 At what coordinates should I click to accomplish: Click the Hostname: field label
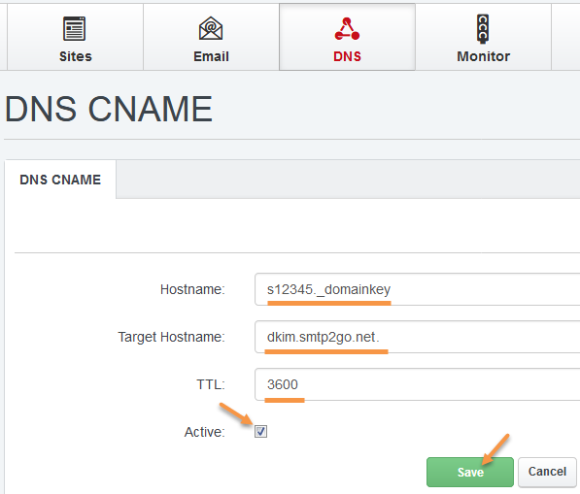[x=192, y=289]
